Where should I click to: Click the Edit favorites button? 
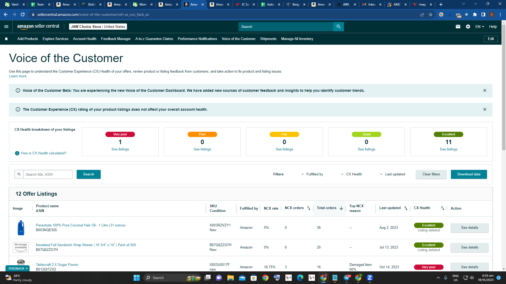[491, 39]
